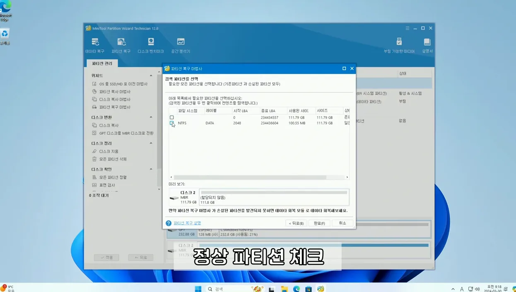The image size is (516, 292).
Task: Click the DATA label cell
Action: pyautogui.click(x=210, y=123)
